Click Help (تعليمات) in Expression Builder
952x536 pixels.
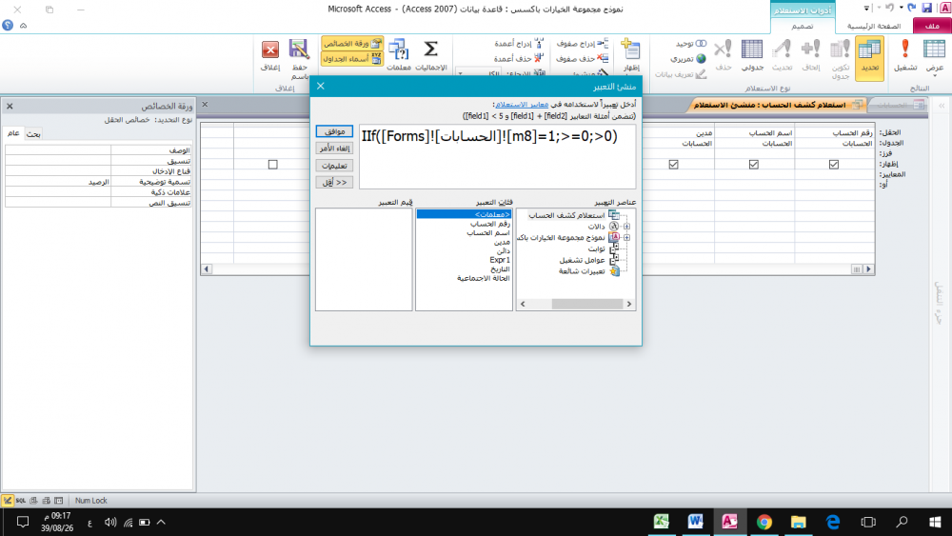(x=334, y=166)
